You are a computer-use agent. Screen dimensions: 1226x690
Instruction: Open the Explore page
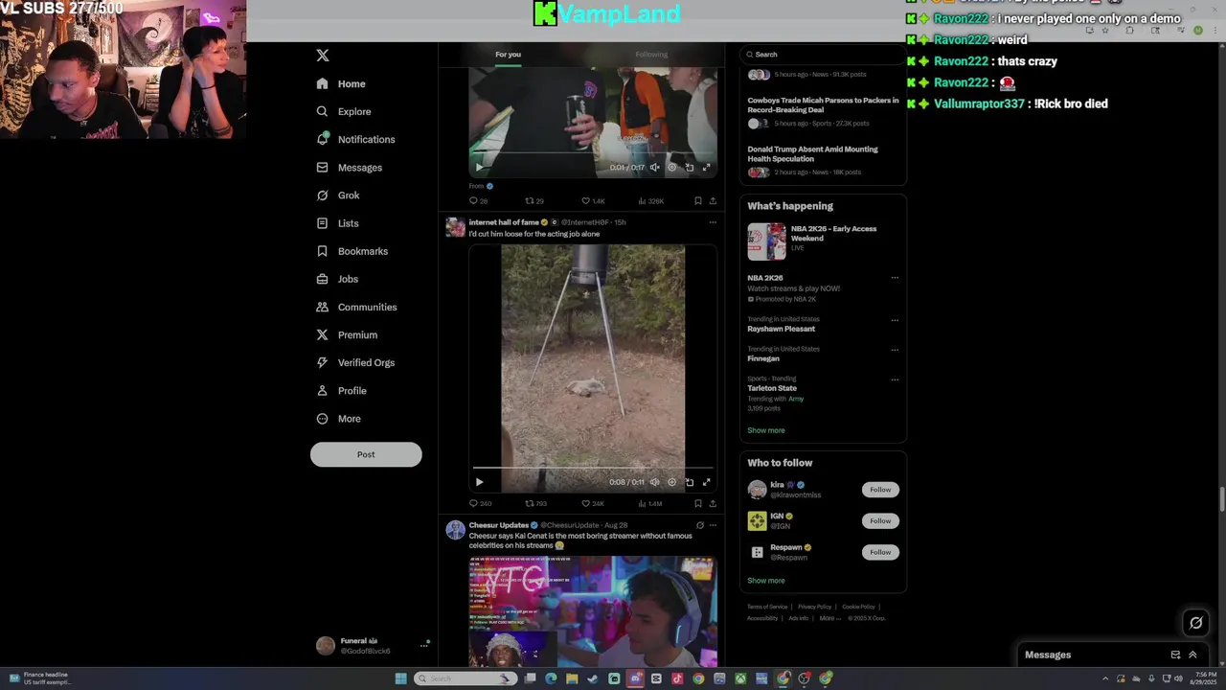point(344,112)
